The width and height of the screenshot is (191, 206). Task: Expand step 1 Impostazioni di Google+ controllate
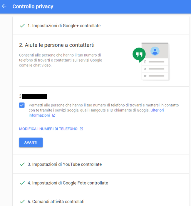coord(64,26)
